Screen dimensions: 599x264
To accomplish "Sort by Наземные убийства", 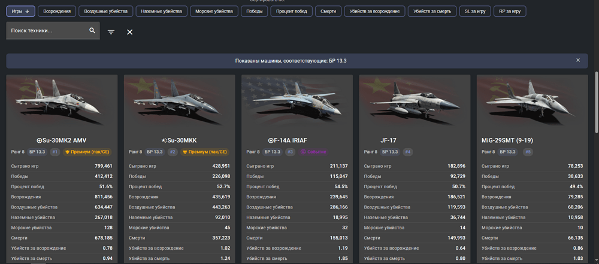I will pyautogui.click(x=162, y=11).
